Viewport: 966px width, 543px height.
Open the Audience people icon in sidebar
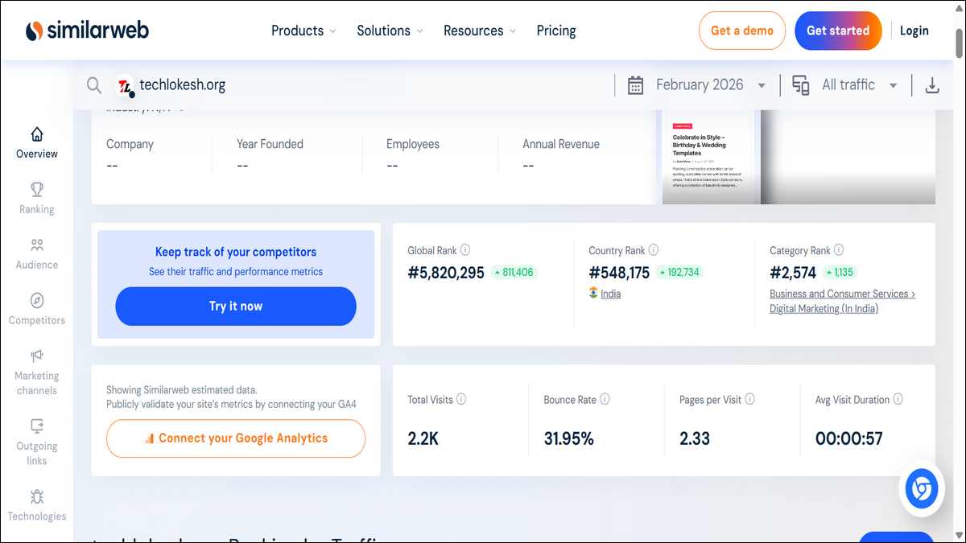pyautogui.click(x=37, y=245)
